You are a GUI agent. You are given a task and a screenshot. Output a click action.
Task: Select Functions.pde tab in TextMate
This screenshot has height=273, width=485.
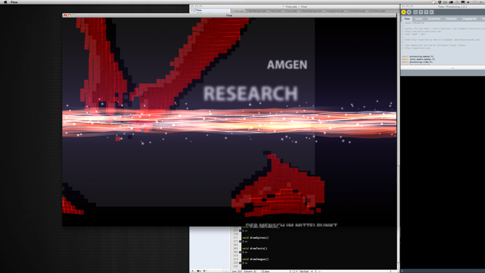[377, 11]
